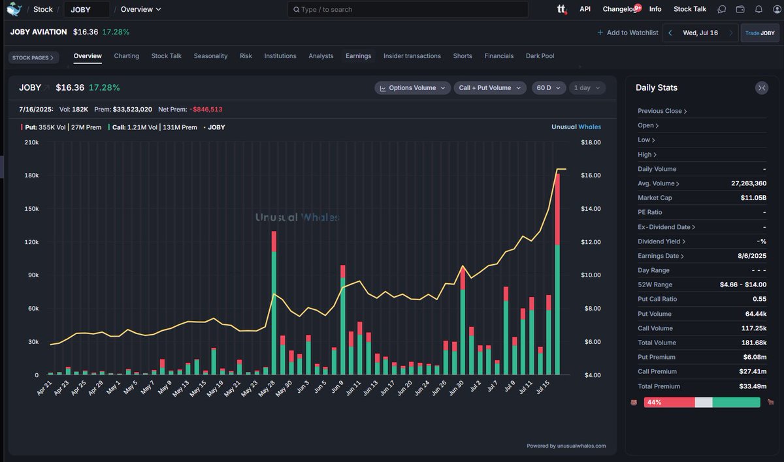784x462 pixels.
Task: Select the Overview tab
Action: click(x=88, y=56)
